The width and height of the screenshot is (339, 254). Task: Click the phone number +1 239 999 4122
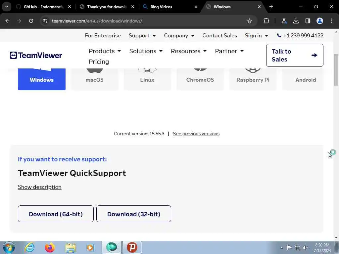(x=300, y=35)
